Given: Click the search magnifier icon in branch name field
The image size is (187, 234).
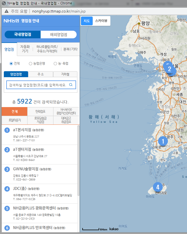Looking at the screenshot, I should (x=71, y=85).
